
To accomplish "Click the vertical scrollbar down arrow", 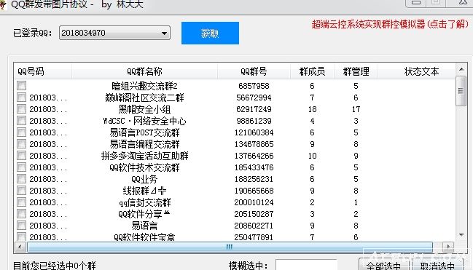I will (x=461, y=235).
